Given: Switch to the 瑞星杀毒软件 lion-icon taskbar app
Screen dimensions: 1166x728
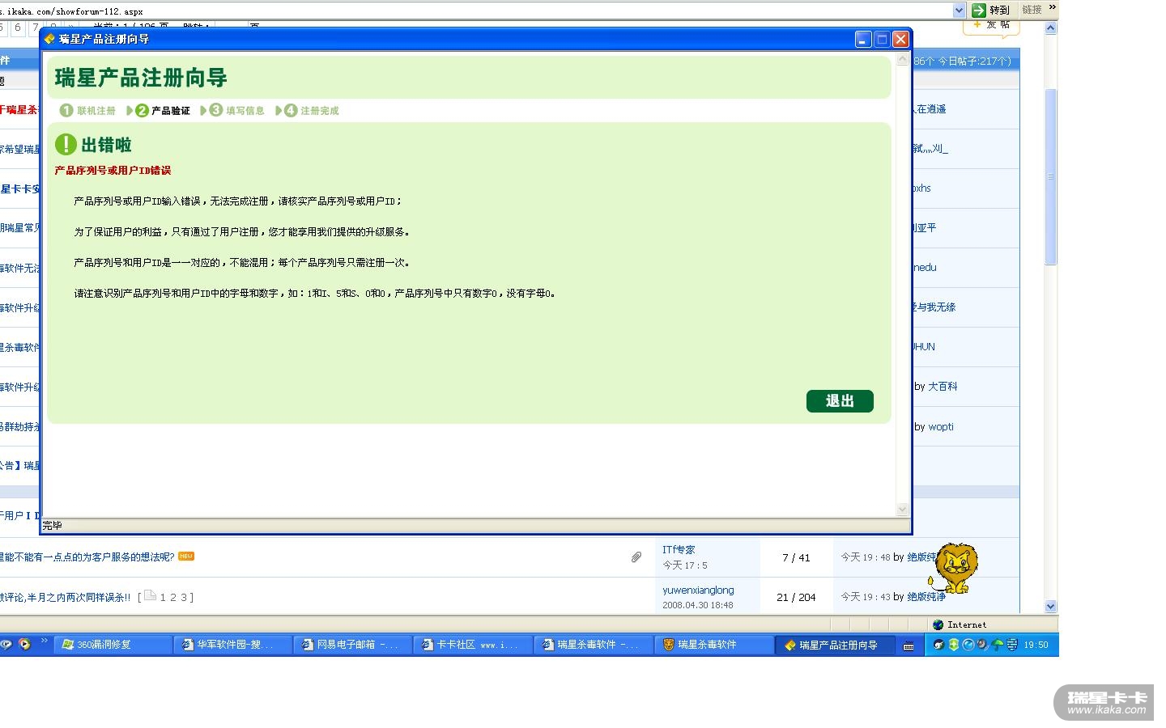Looking at the screenshot, I should [714, 645].
